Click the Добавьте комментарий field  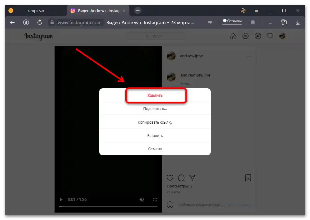click(200, 205)
